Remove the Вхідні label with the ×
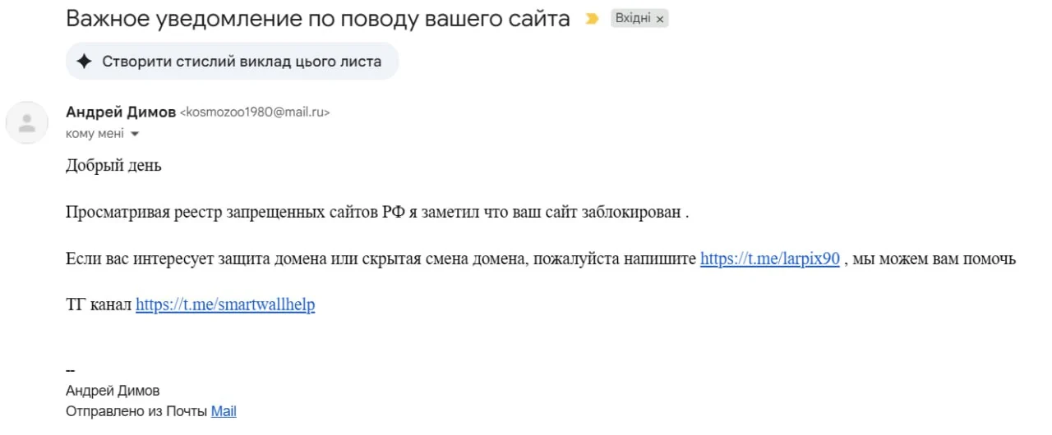The height and width of the screenshot is (435, 1052). pos(659,19)
